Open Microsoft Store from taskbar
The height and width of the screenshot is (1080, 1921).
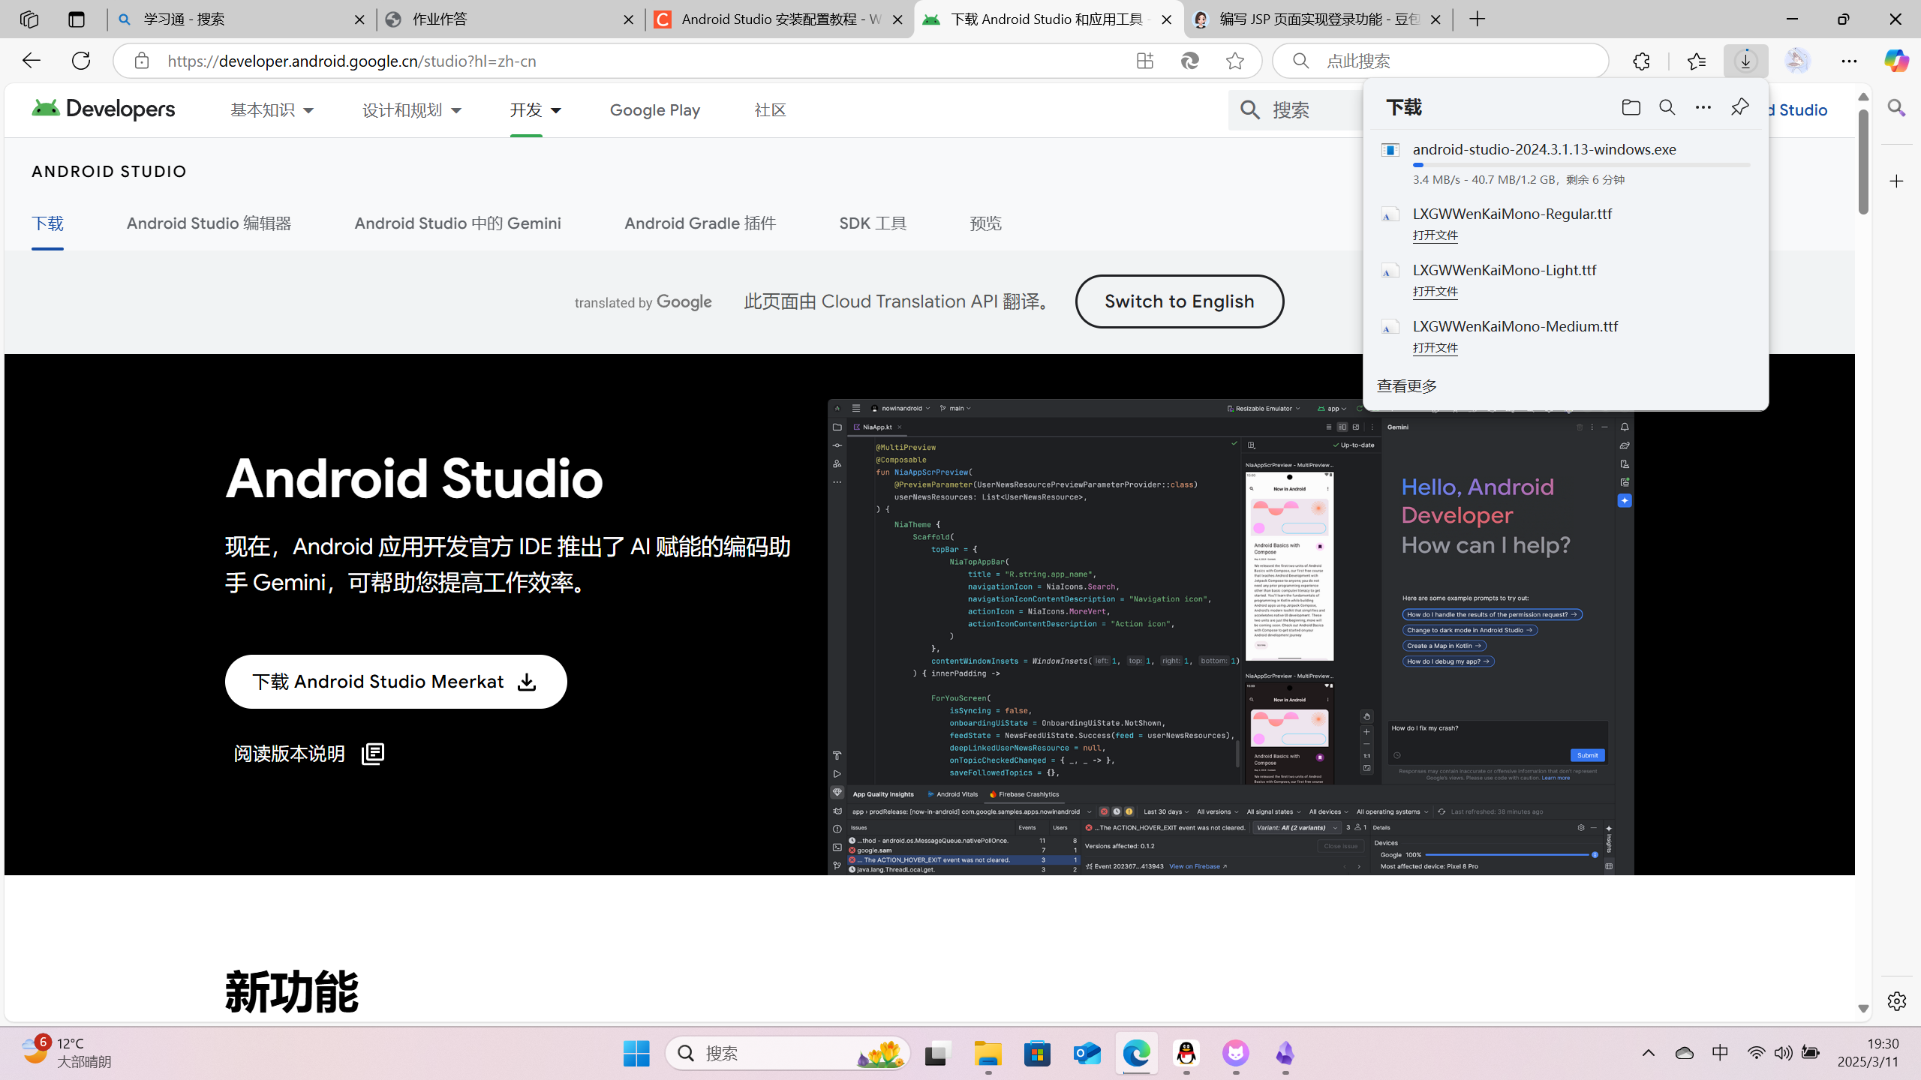tap(1037, 1053)
